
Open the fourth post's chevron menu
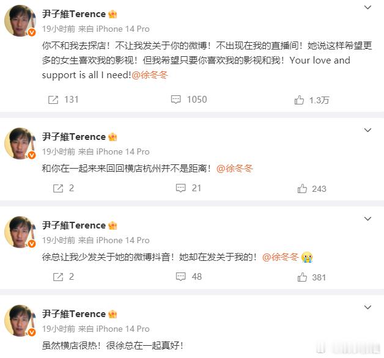tap(367, 307)
